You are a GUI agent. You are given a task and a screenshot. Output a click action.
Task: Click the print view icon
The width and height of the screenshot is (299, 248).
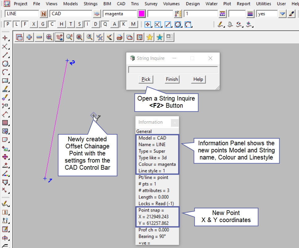point(119,37)
